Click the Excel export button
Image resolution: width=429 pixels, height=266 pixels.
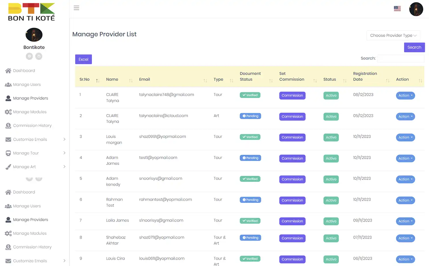click(x=83, y=59)
